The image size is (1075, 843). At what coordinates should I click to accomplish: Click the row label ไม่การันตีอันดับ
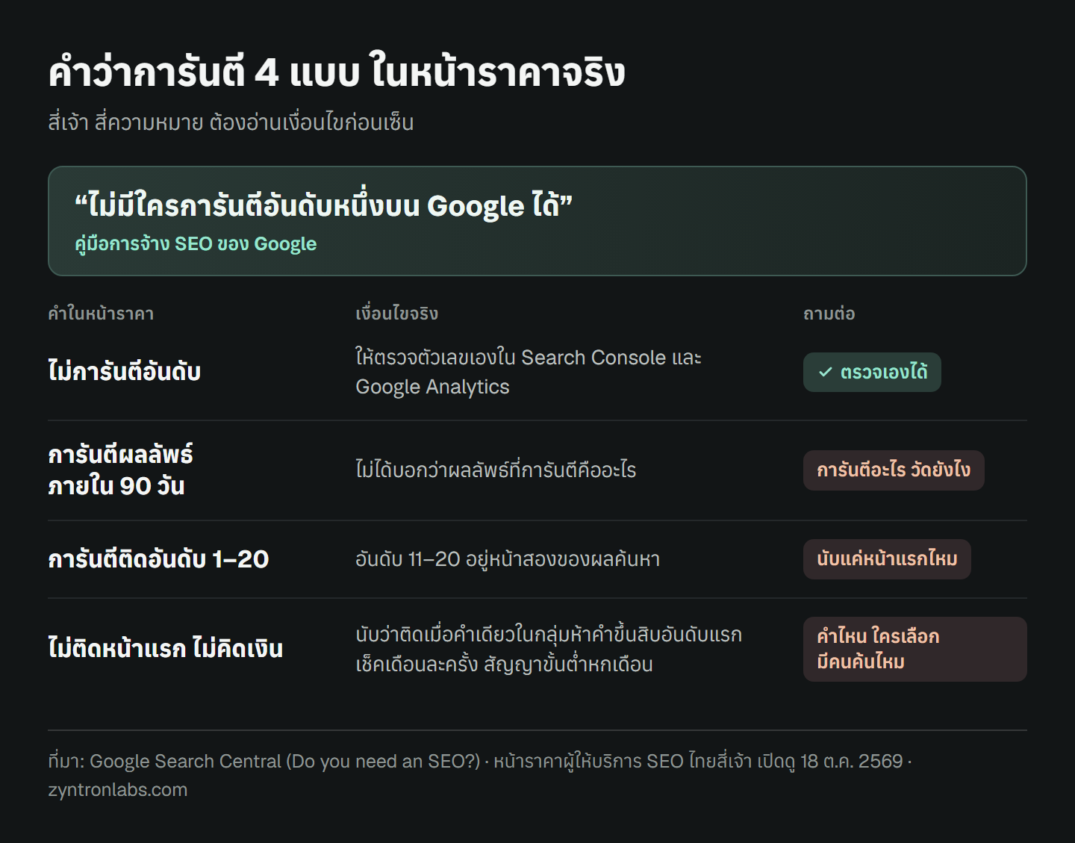(x=125, y=372)
